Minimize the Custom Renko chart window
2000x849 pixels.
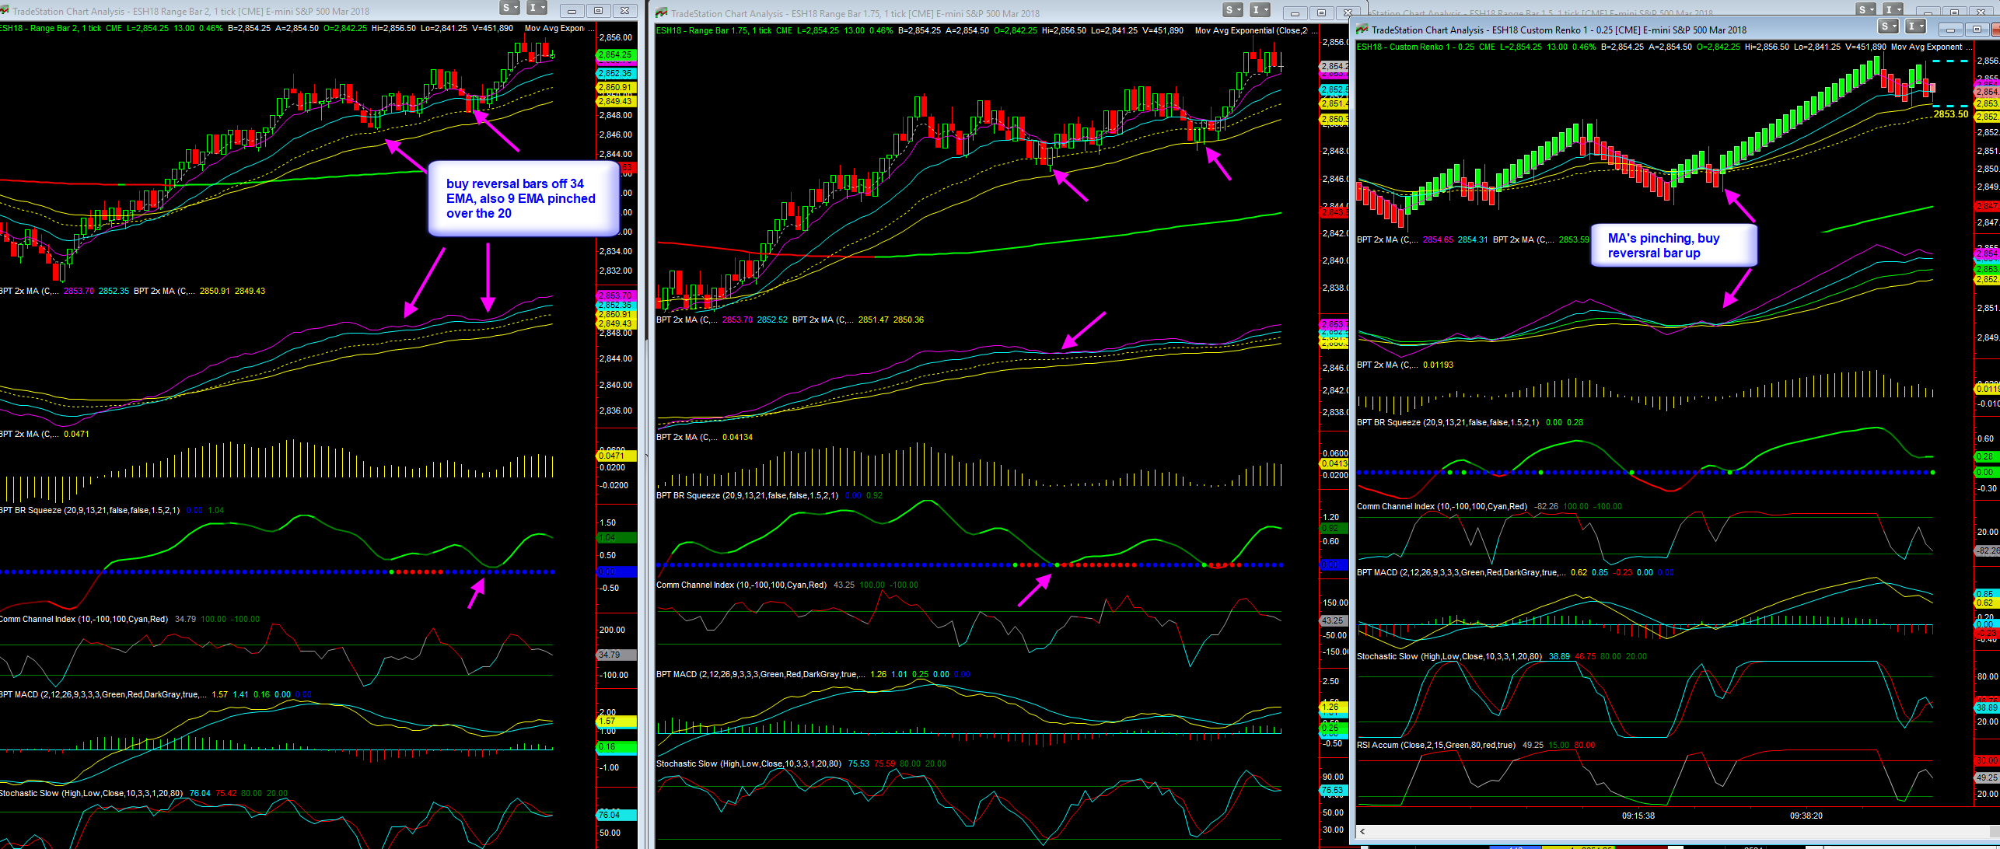(1949, 30)
